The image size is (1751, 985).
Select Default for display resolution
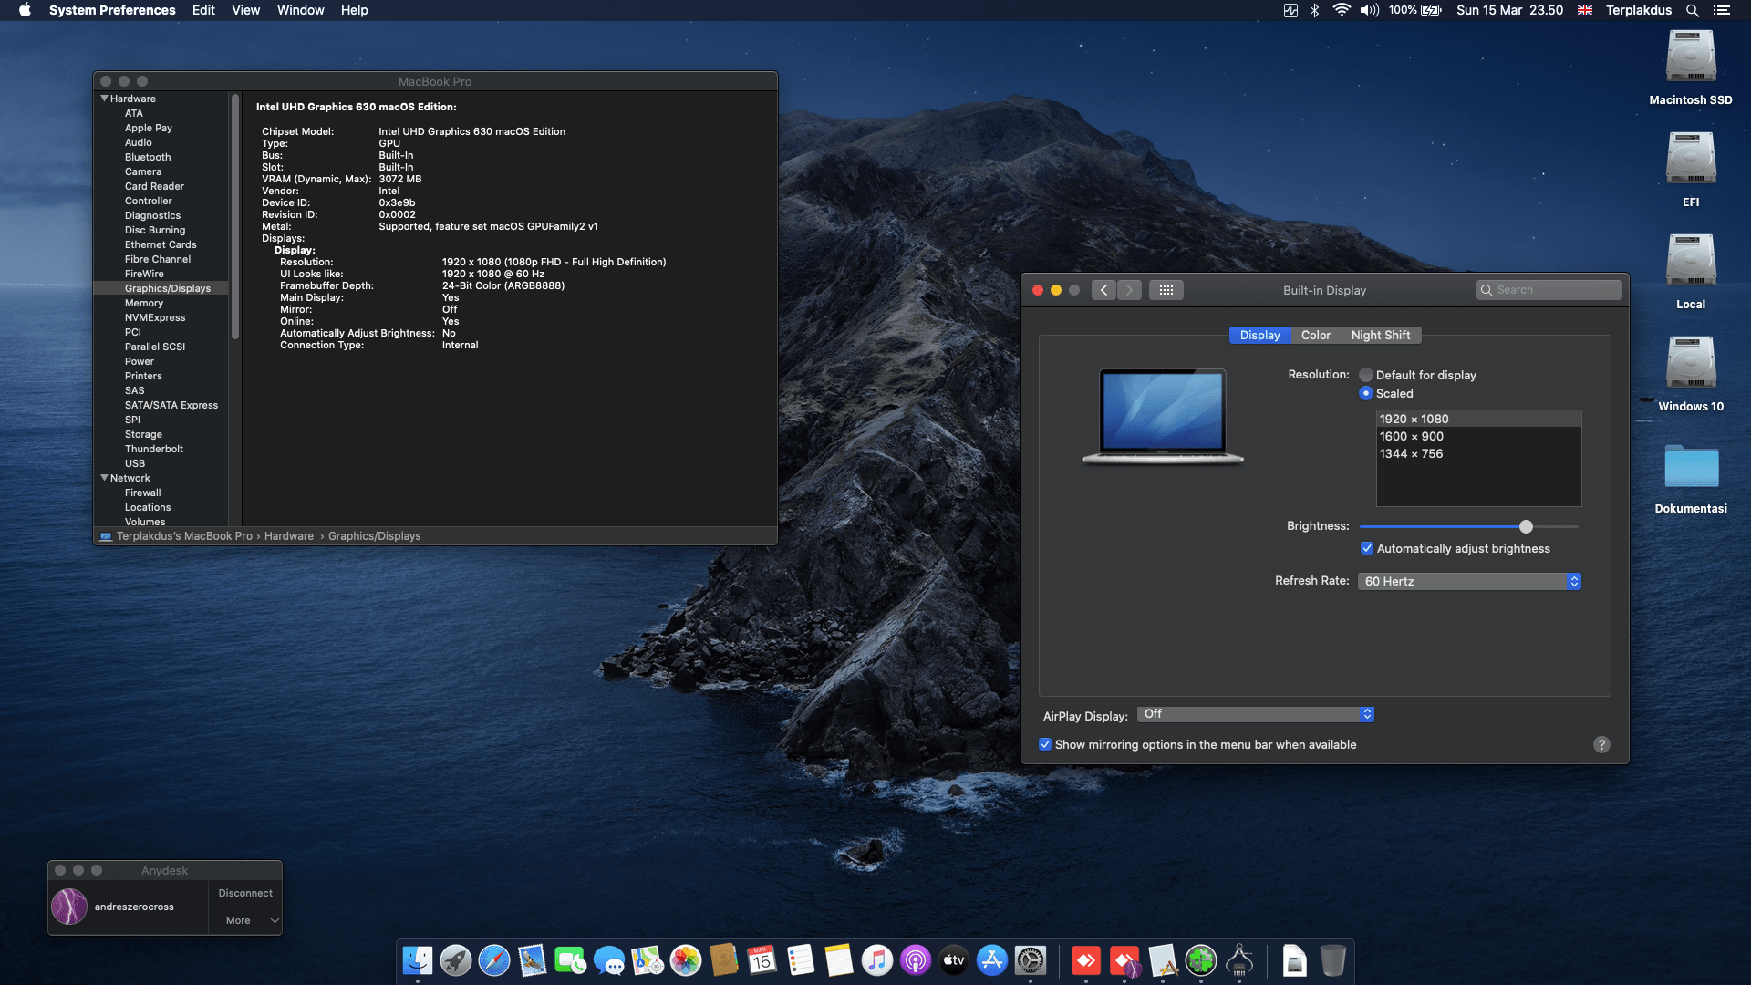(x=1366, y=375)
